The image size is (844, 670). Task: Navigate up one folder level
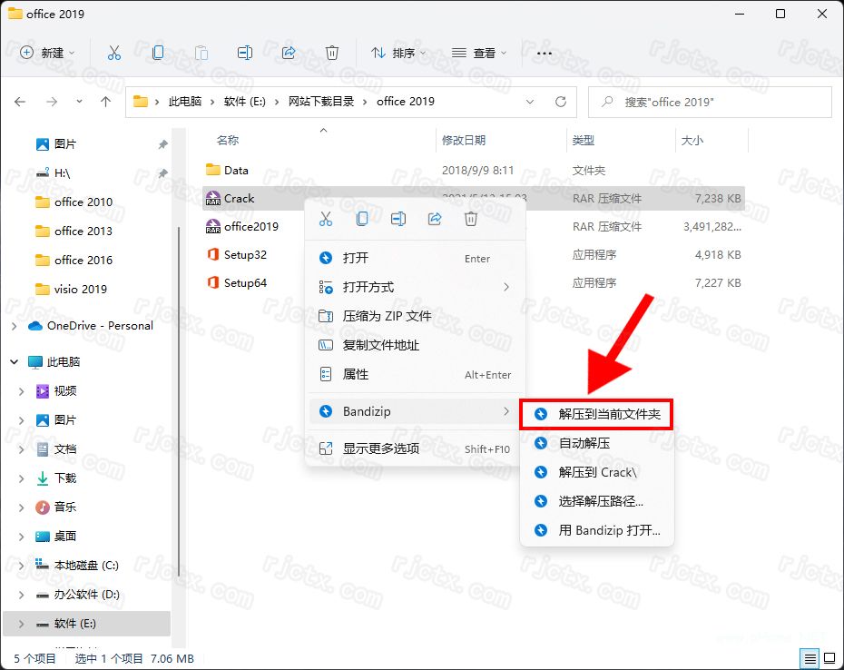coord(104,102)
